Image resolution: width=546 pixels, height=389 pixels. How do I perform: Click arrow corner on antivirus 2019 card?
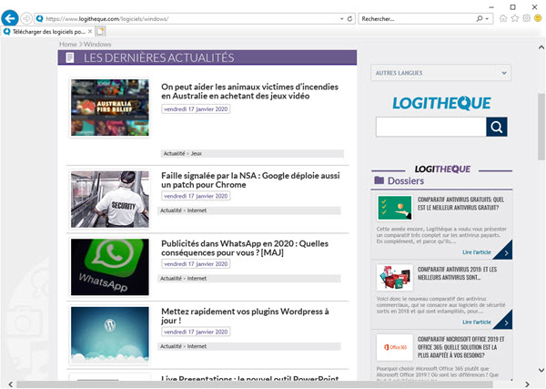pos(506,322)
